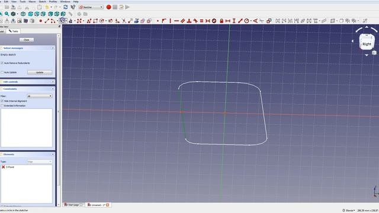Click the zoom magnifier view icon
379x213 pixels.
(7, 14)
